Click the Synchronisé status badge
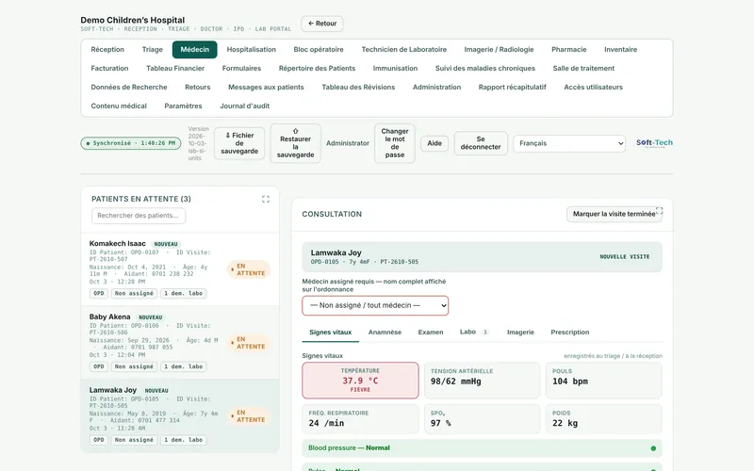754x471 pixels. point(131,143)
